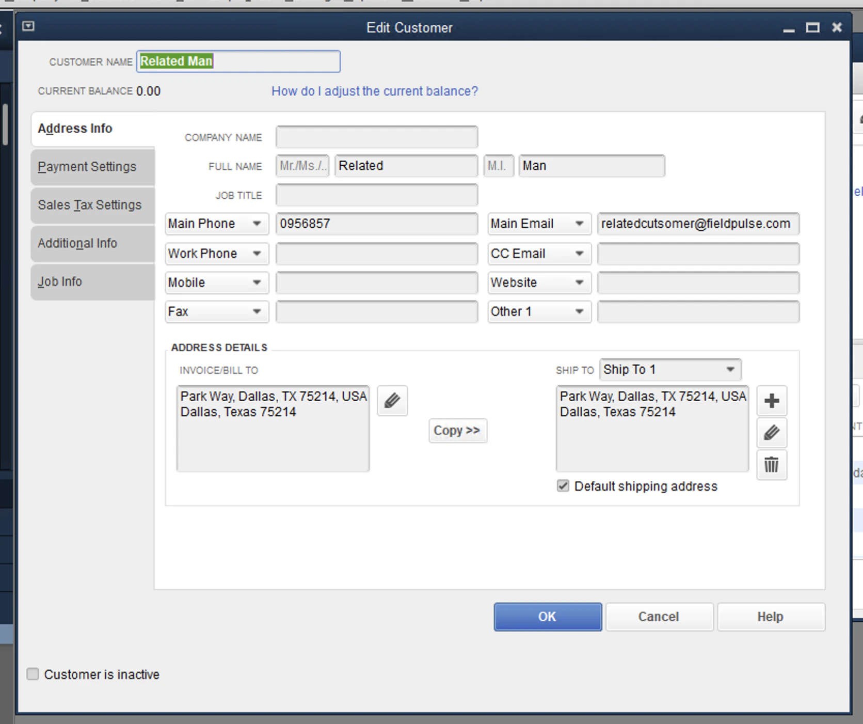Image resolution: width=863 pixels, height=724 pixels.
Task: Tick the Customer is inactive checkbox
Action: tap(33, 674)
